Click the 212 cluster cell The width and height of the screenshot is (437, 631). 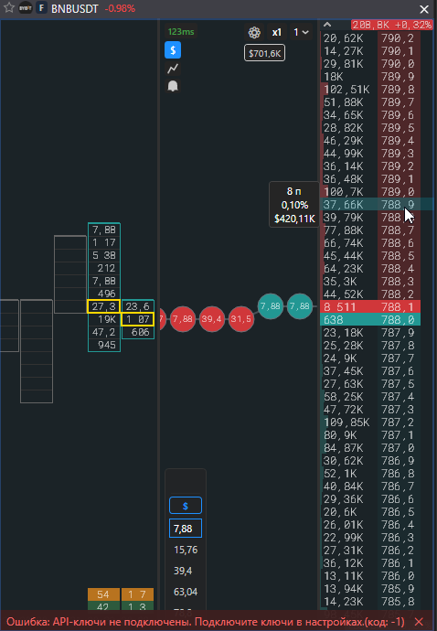pyautogui.click(x=104, y=268)
